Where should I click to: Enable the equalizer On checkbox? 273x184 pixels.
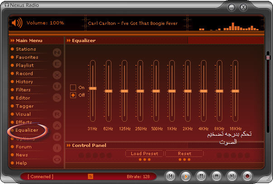tap(73, 87)
